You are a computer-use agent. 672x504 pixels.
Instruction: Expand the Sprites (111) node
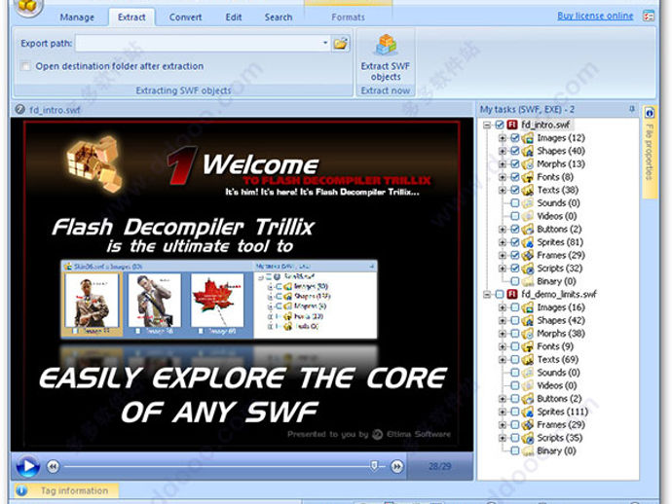[503, 412]
